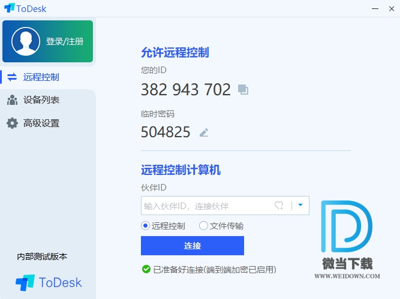Screen dimensions: 400x299
Task: Click the people icon beside 设备列表
Action: click(12, 100)
